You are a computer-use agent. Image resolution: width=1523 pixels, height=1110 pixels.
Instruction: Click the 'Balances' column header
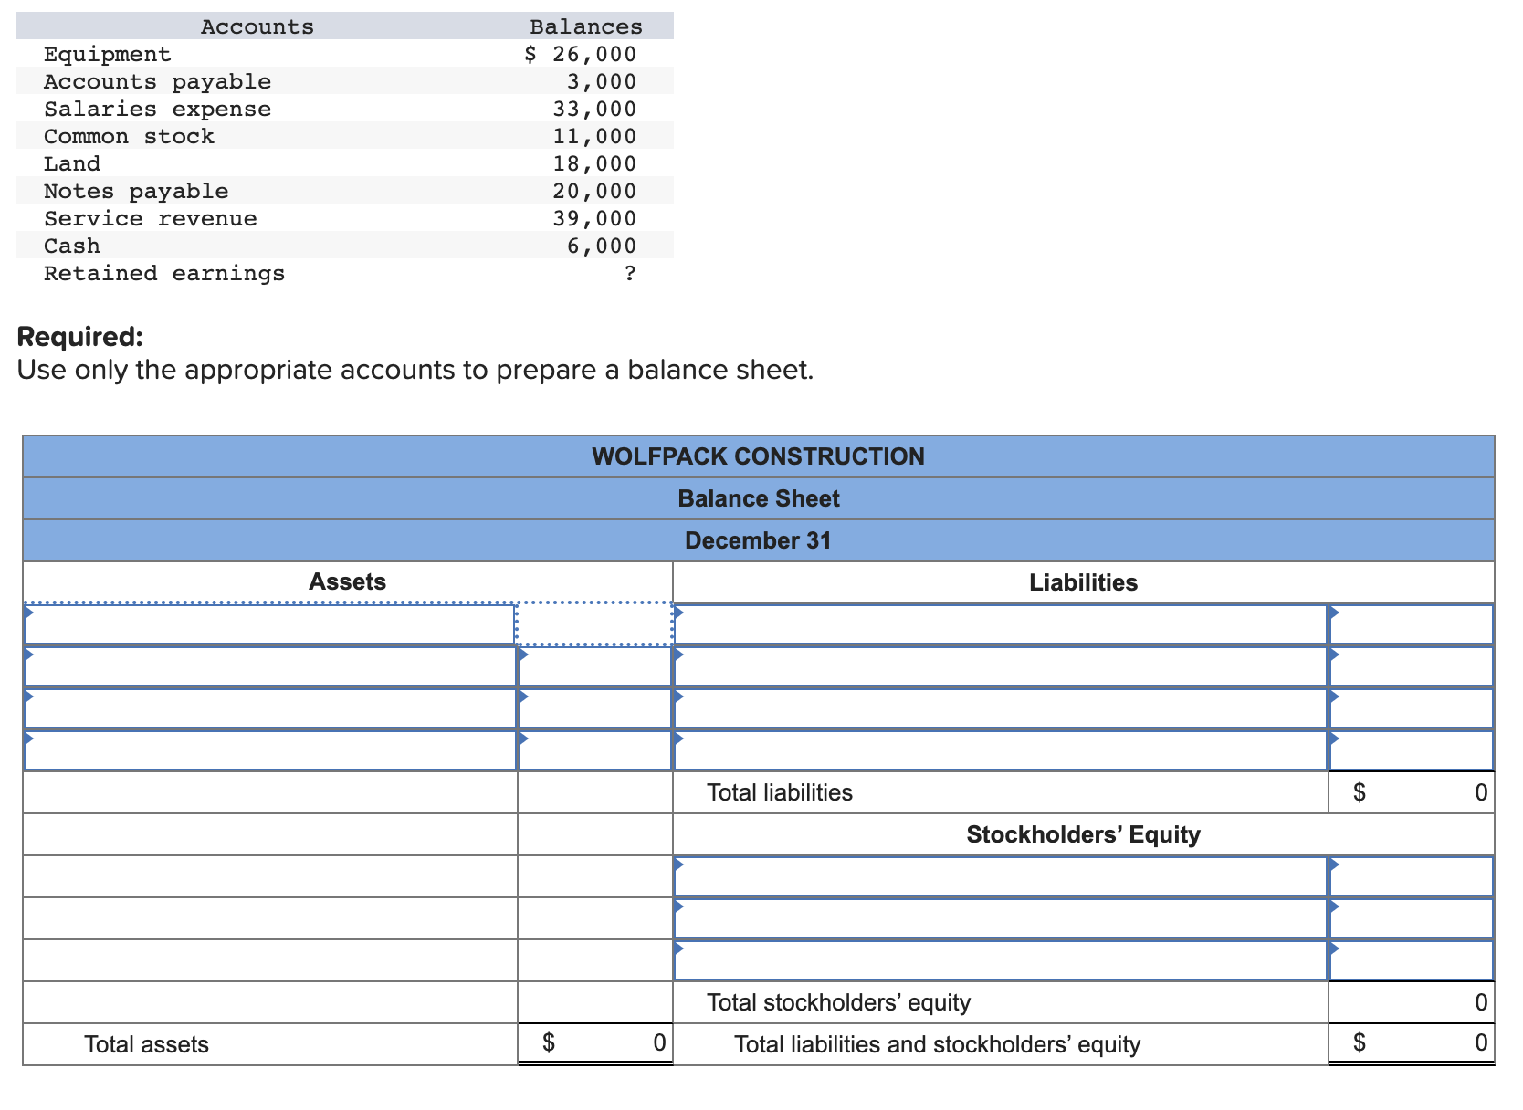coord(586,27)
